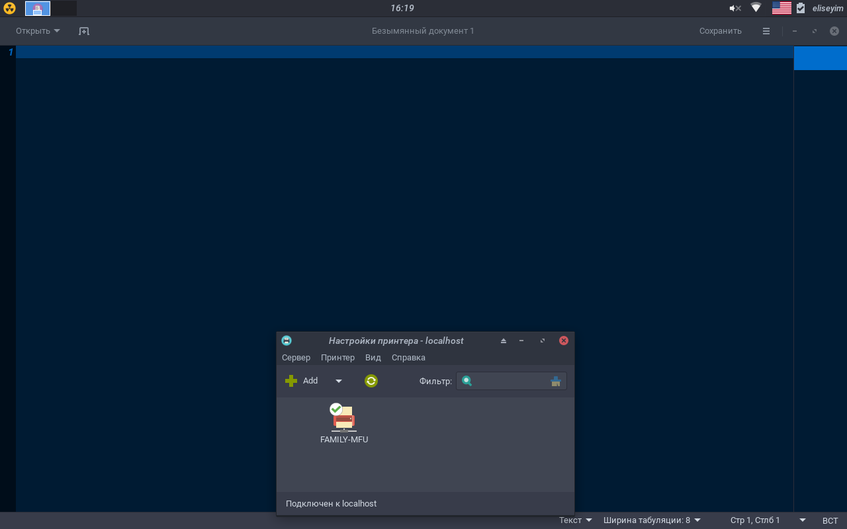Image resolution: width=847 pixels, height=529 pixels.
Task: Click the Подключен к localhost status text
Action: point(331,504)
